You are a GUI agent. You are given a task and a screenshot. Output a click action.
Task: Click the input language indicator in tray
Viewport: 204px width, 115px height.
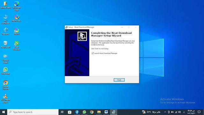(x=184, y=112)
